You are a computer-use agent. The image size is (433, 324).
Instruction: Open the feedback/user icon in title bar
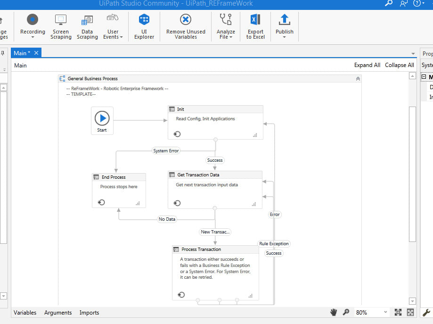403,3
